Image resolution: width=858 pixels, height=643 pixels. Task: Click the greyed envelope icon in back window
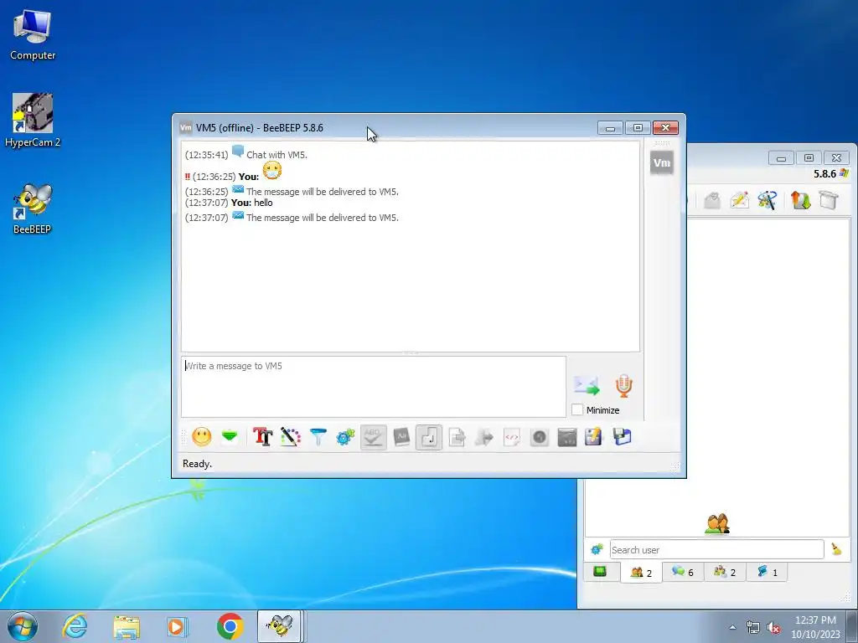coord(712,201)
